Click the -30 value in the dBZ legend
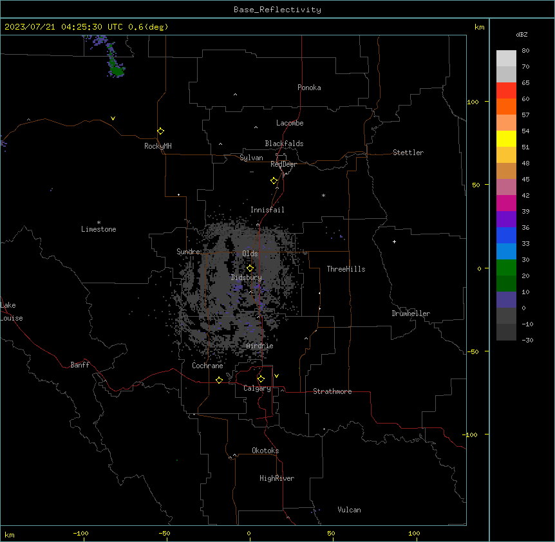This screenshot has height=542, width=555. click(x=527, y=341)
